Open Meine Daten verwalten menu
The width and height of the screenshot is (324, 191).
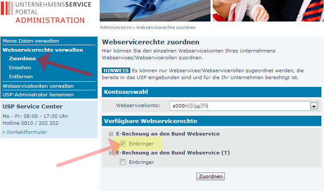click(31, 41)
